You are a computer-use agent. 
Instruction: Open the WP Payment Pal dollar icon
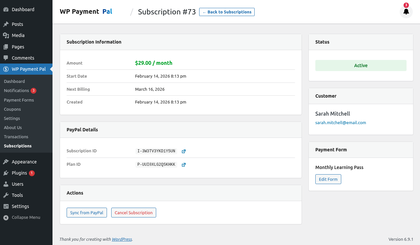click(x=5, y=69)
